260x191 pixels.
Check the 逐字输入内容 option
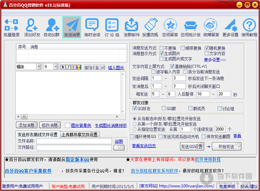click(x=153, y=71)
